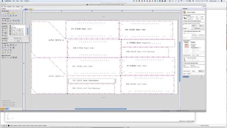Click the '295 (CAL3) Right End Opening' label
This screenshot has height=128, width=227.
pos(140,52)
